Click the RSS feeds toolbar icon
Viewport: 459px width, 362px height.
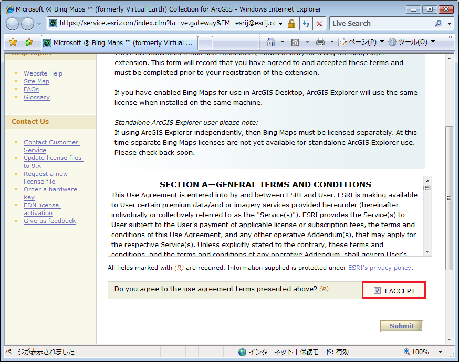tap(295, 42)
